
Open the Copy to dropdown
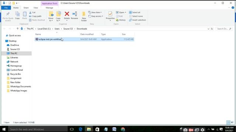click(58, 16)
